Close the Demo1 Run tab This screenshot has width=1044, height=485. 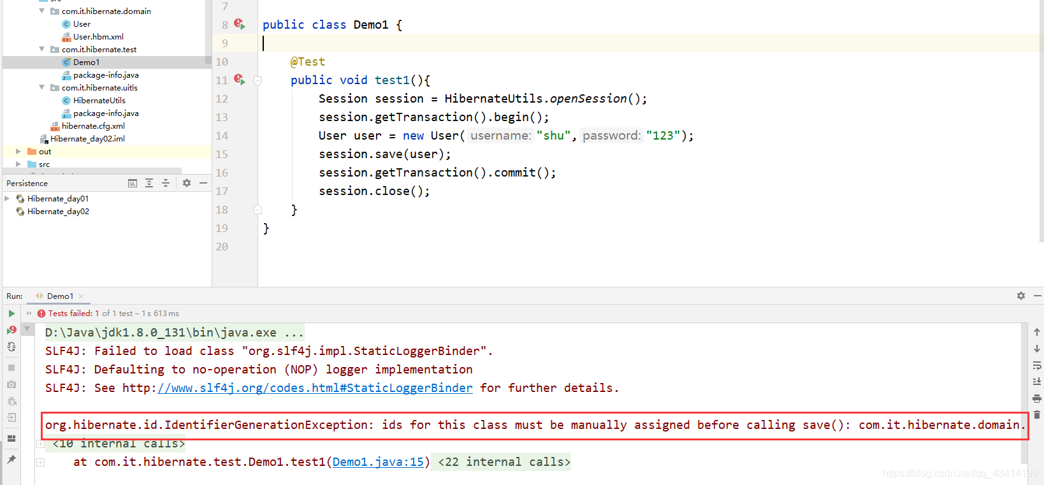pos(81,296)
